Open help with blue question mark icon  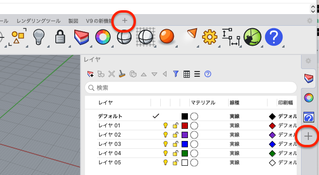(274, 37)
